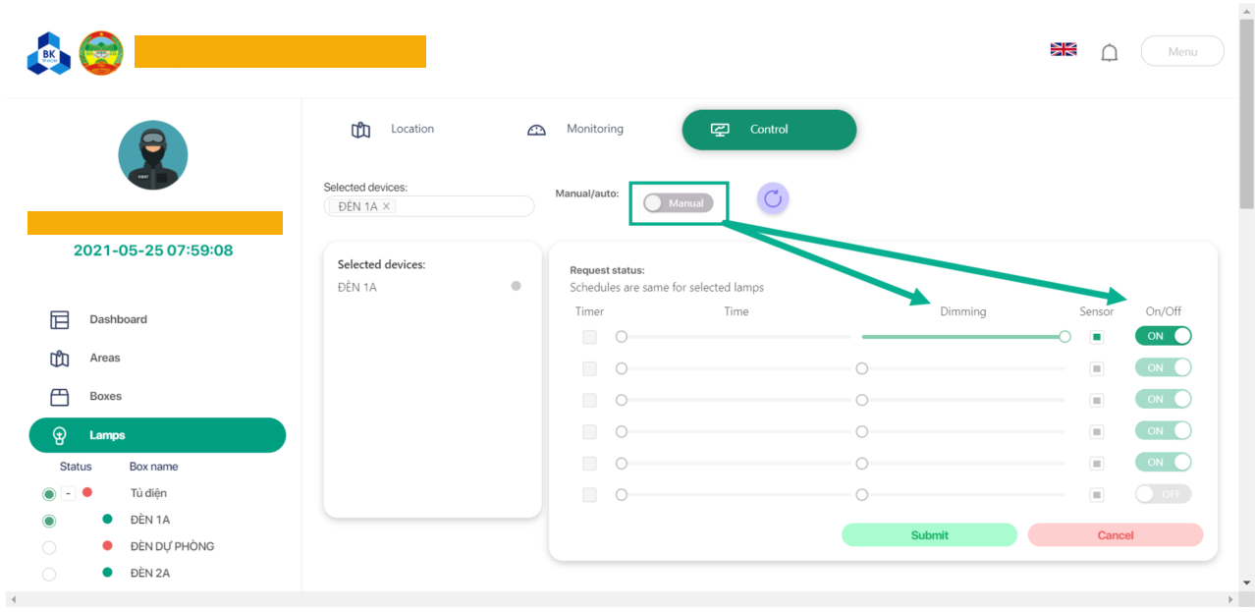This screenshot has height=612, width=1255.
Task: Click the Submit button
Action: (929, 535)
